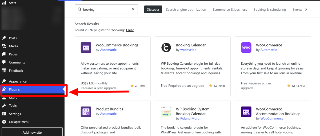
Task: Click the Clear search results link
Action: [130, 30]
